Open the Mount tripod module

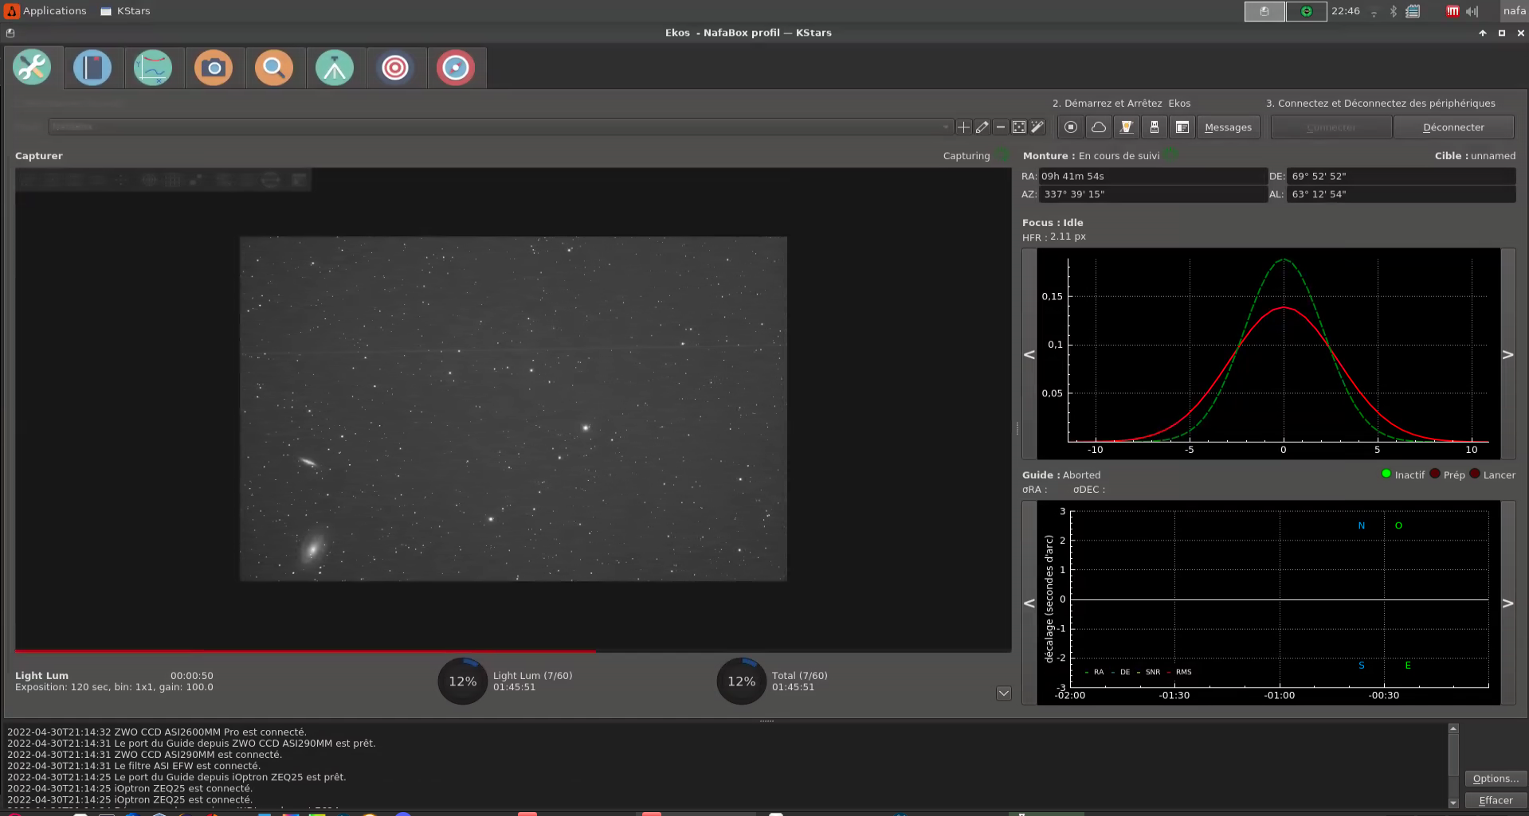(335, 68)
